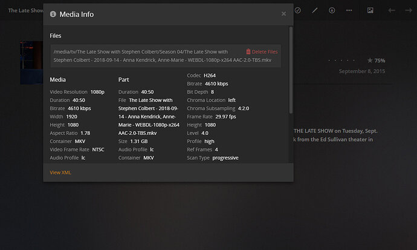Click the Width value 1920
The height and width of the screenshot is (250, 417).
(x=71, y=117)
